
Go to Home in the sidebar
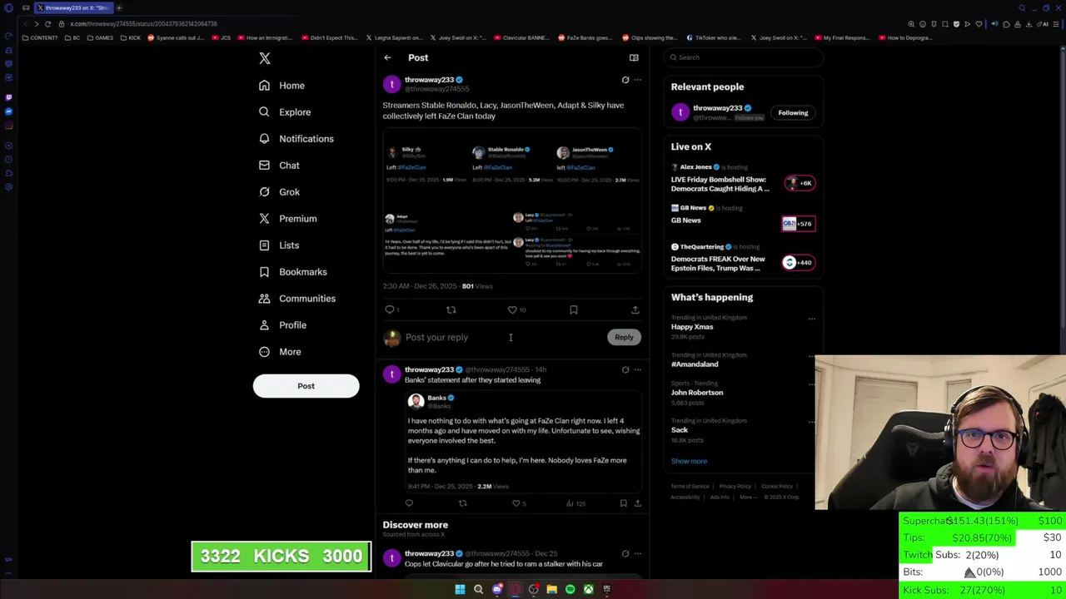[281, 86]
